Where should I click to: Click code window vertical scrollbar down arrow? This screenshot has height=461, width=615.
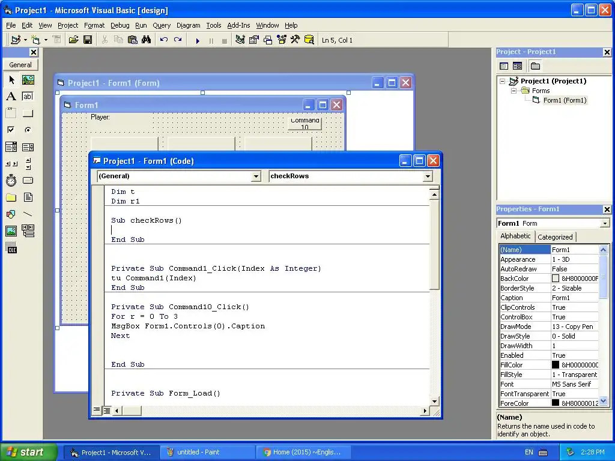tap(434, 401)
